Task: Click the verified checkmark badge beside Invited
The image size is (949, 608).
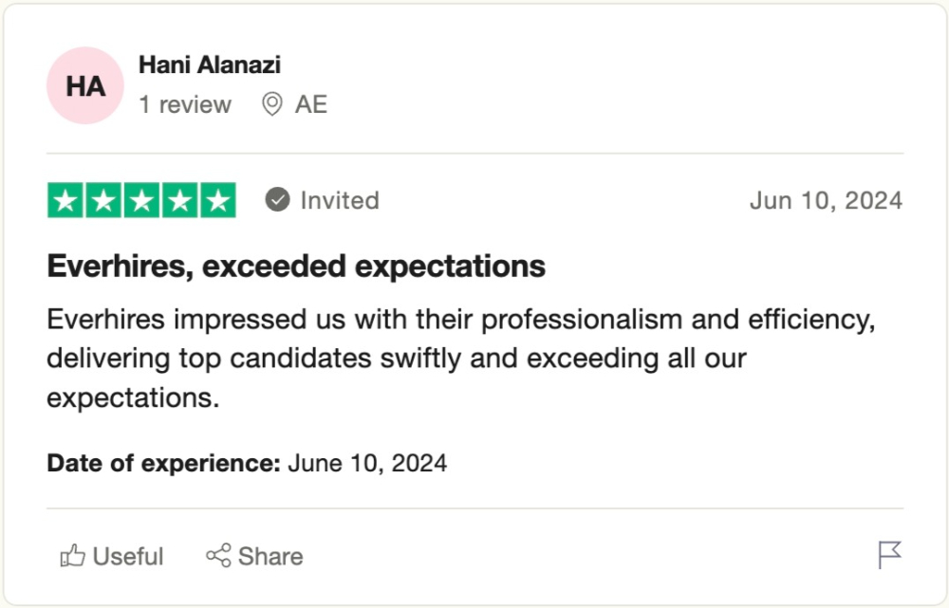Action: pyautogui.click(x=277, y=200)
